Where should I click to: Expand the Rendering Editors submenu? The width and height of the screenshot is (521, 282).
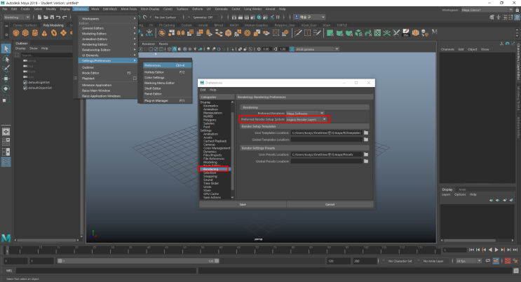click(108, 44)
